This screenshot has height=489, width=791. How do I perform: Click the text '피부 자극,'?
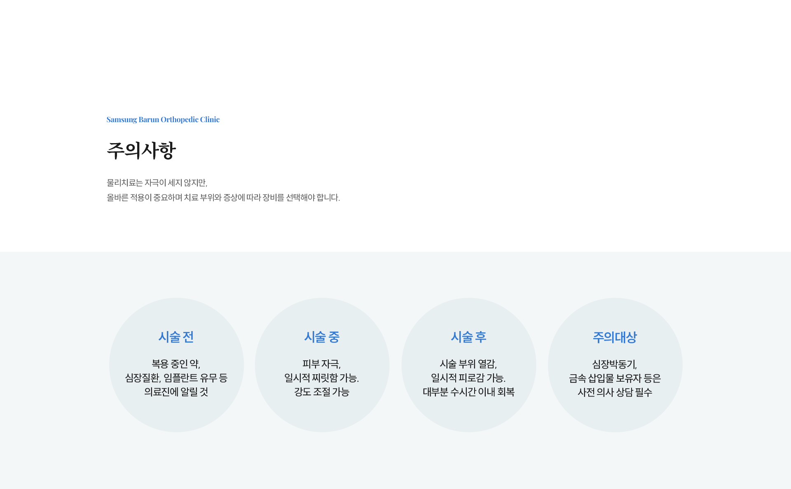click(322, 364)
